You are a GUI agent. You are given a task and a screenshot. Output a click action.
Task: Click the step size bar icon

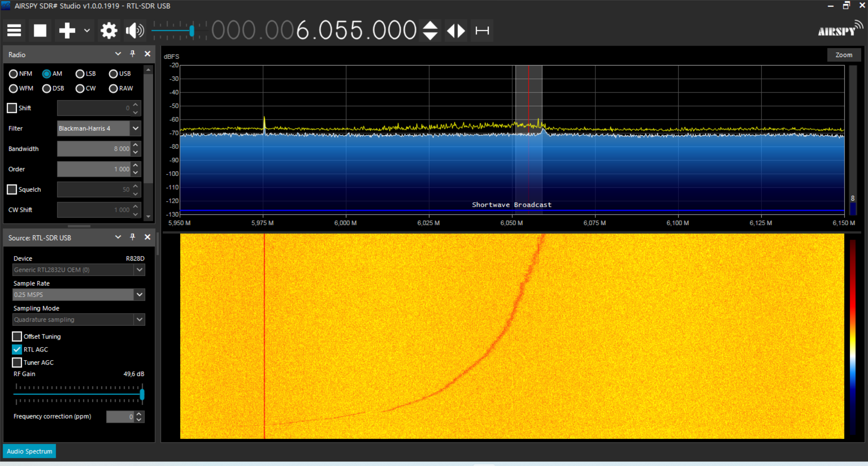(x=482, y=31)
